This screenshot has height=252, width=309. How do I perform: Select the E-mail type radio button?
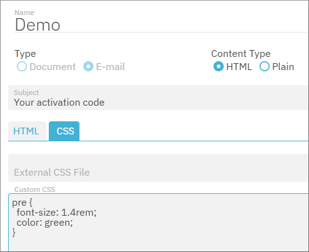tap(88, 67)
